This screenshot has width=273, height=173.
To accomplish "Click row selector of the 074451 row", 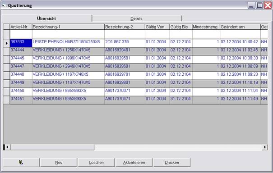I will coord(6,100).
